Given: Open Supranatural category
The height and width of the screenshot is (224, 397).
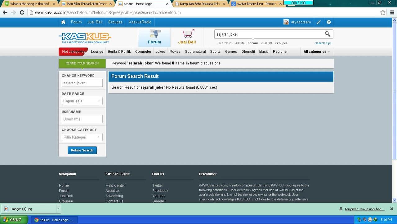Looking at the screenshot, I should (x=195, y=52).
